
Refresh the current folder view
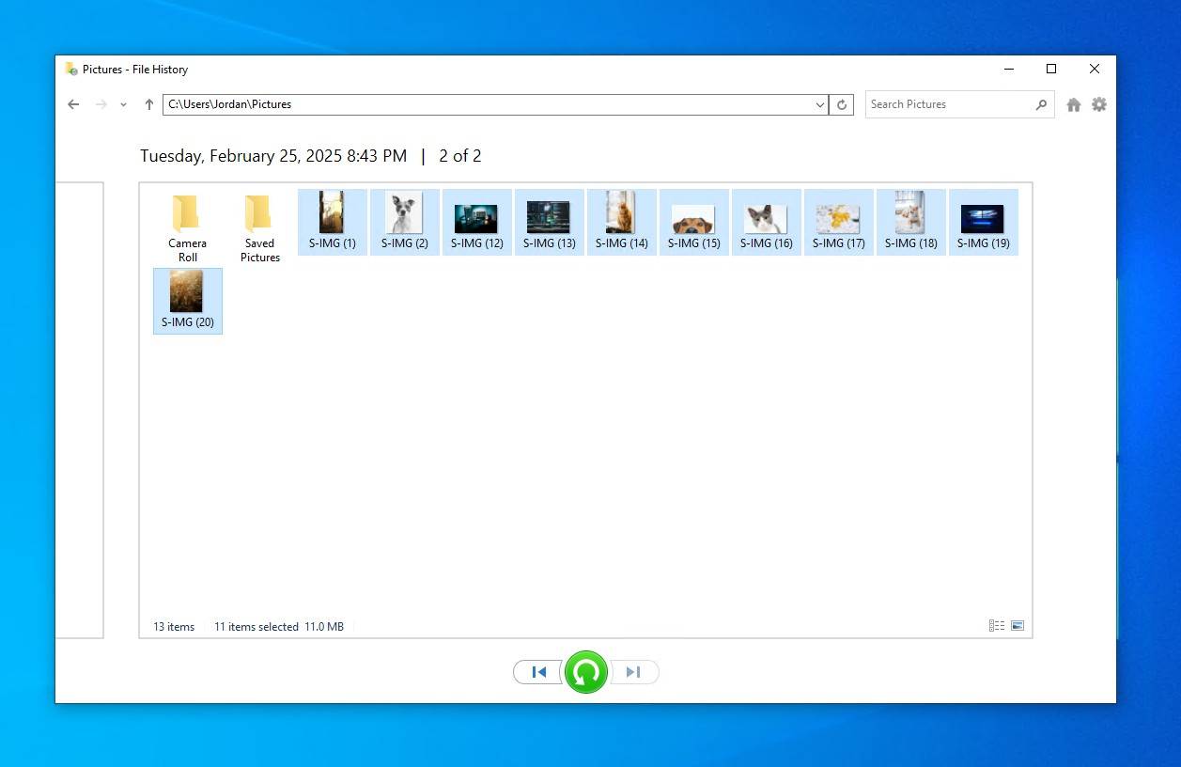coord(842,104)
